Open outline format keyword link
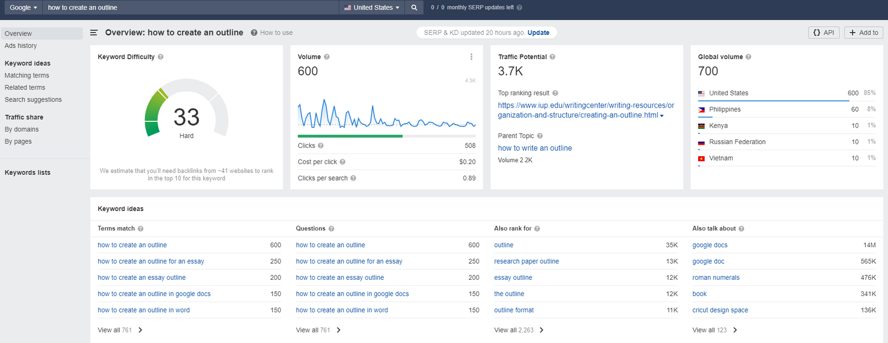Screen dimensions: 888x343 point(514,310)
